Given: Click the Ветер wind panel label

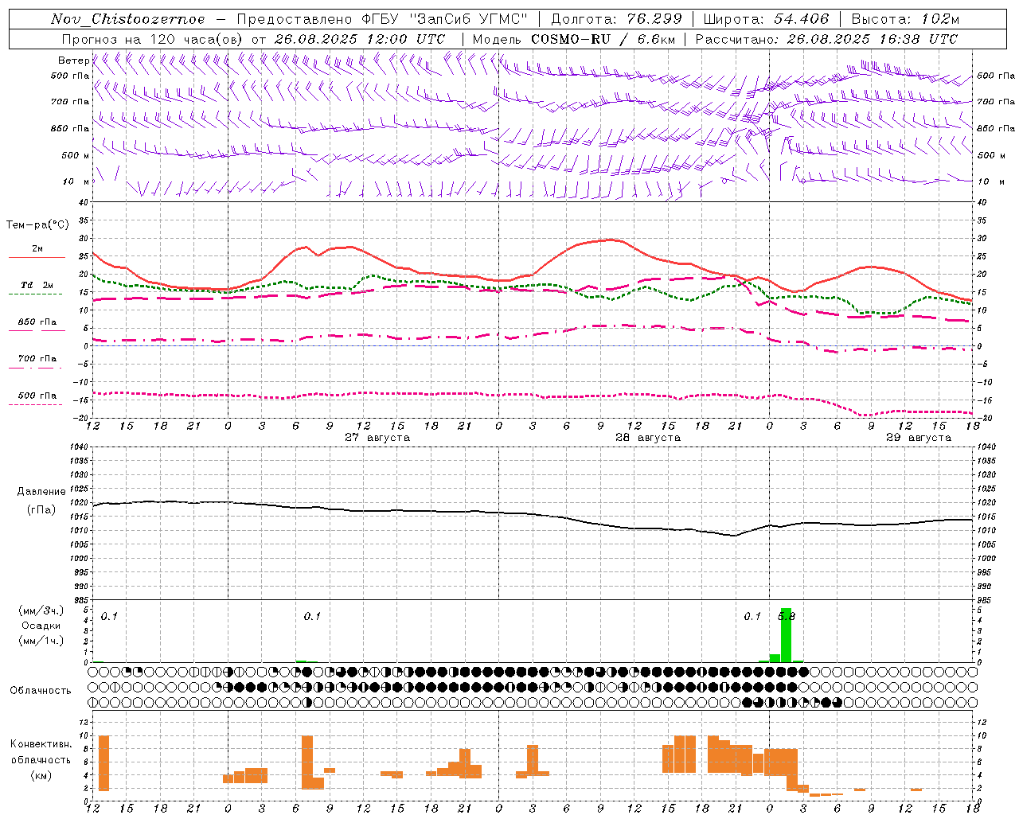Looking at the screenshot, I should (73, 60).
